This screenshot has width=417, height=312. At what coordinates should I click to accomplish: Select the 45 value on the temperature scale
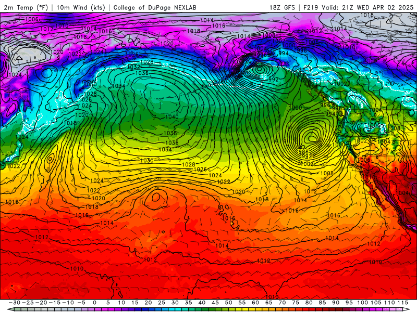click(215, 303)
